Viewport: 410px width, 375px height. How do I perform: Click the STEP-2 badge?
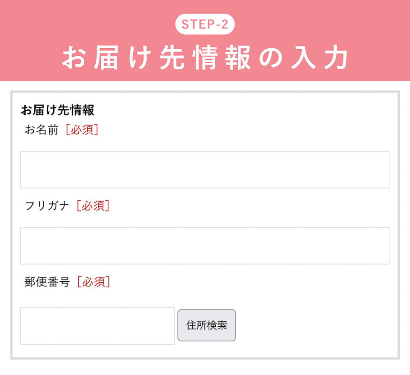click(205, 24)
